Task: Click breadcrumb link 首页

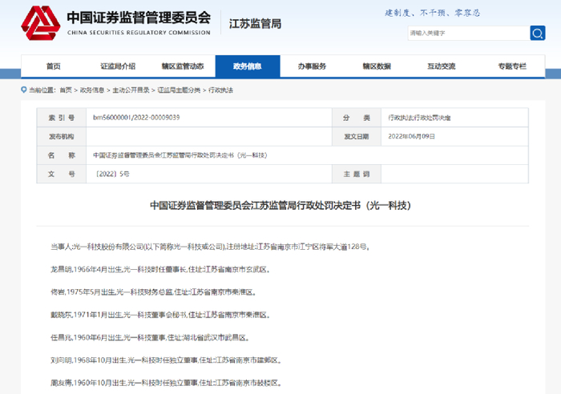Action: (x=66, y=90)
